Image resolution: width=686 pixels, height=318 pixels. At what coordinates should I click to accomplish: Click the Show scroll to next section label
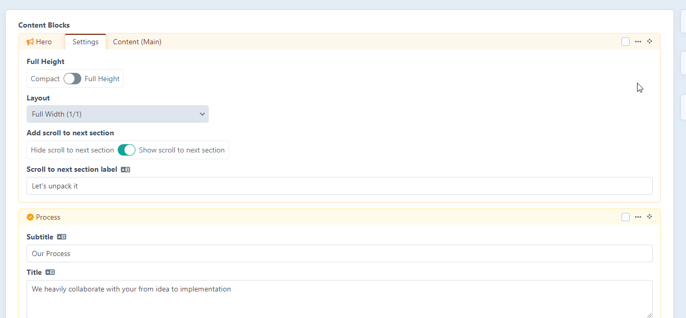(x=181, y=150)
